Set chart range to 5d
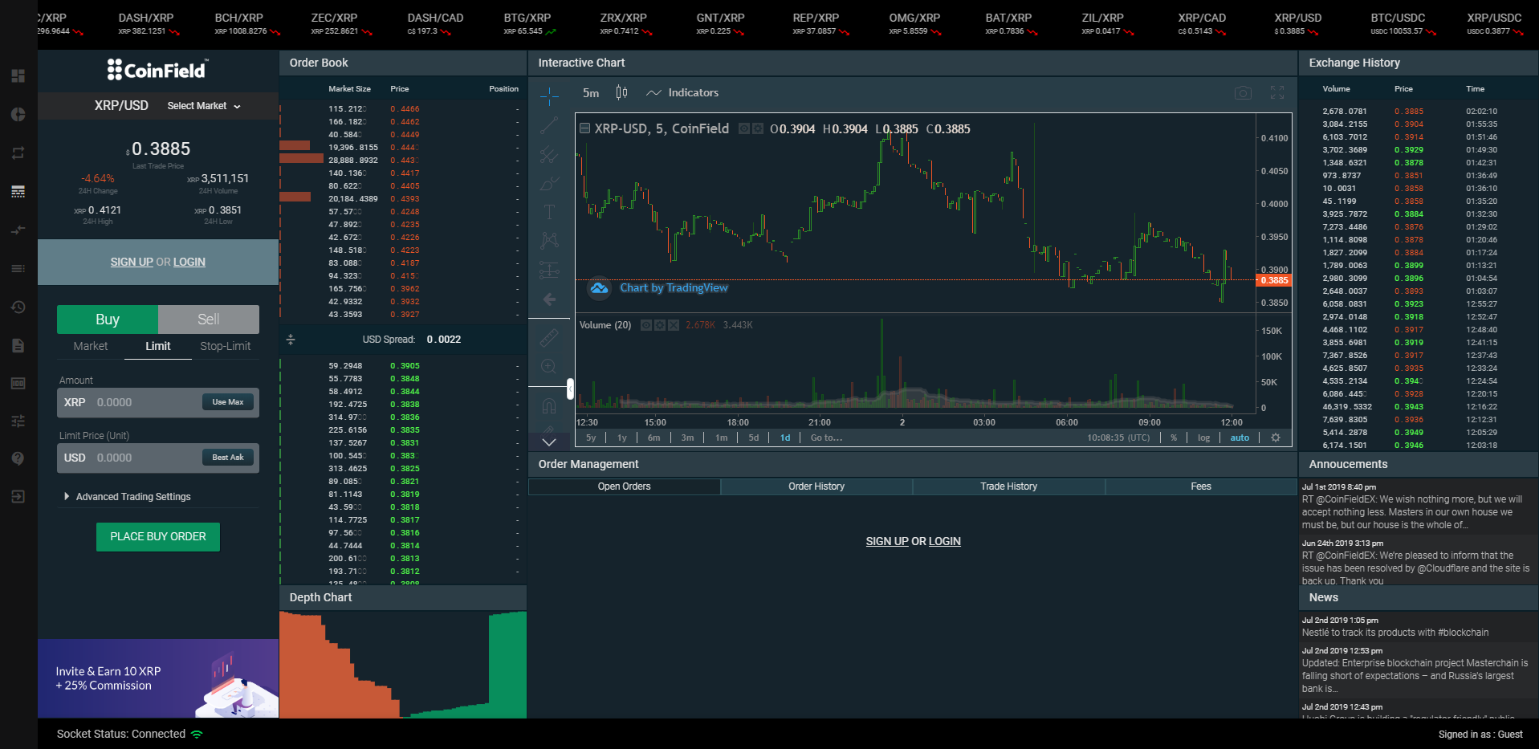Screen dimensions: 1539x749 pyautogui.click(x=754, y=438)
